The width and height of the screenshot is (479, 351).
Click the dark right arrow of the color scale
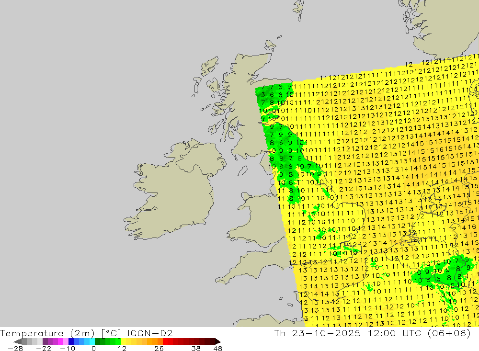pos(218,341)
